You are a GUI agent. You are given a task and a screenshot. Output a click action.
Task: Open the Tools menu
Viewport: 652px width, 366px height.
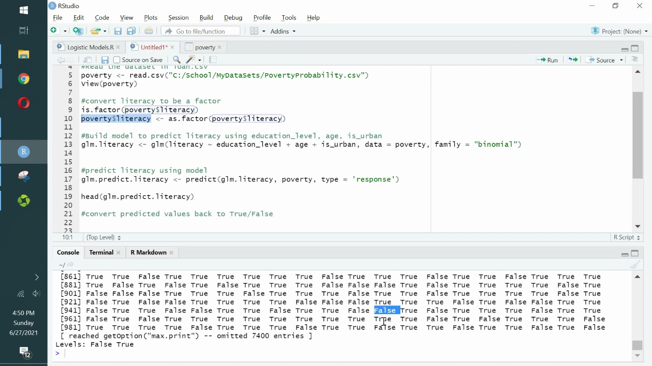coord(288,17)
